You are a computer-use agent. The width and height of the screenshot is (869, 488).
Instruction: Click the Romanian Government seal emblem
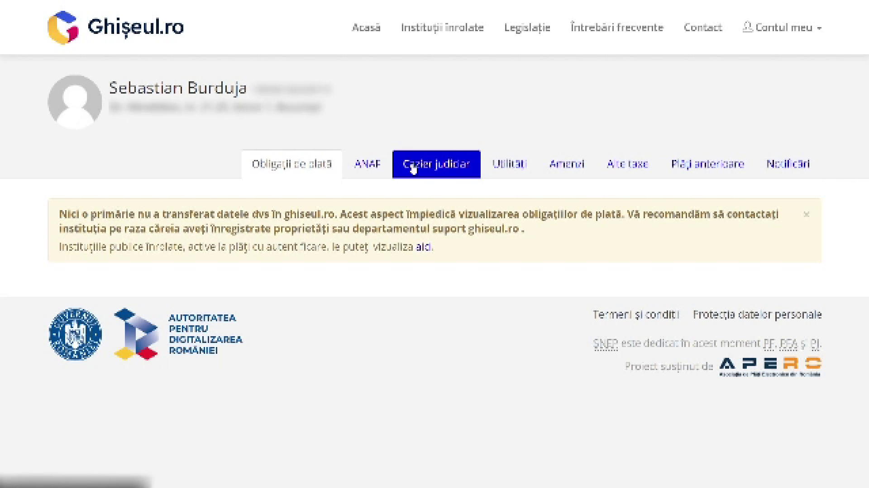click(75, 334)
